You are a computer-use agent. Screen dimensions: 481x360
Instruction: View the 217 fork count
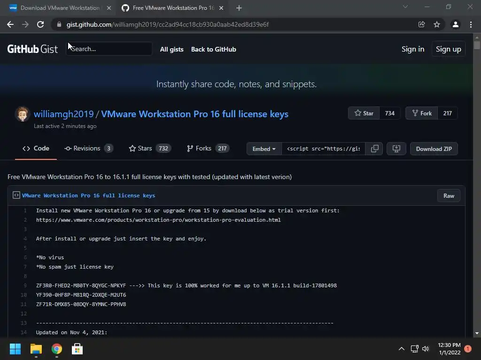tap(447, 113)
